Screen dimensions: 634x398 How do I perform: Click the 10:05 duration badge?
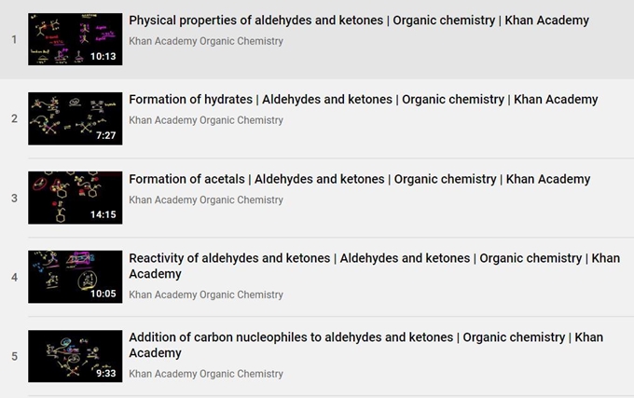[x=103, y=294]
